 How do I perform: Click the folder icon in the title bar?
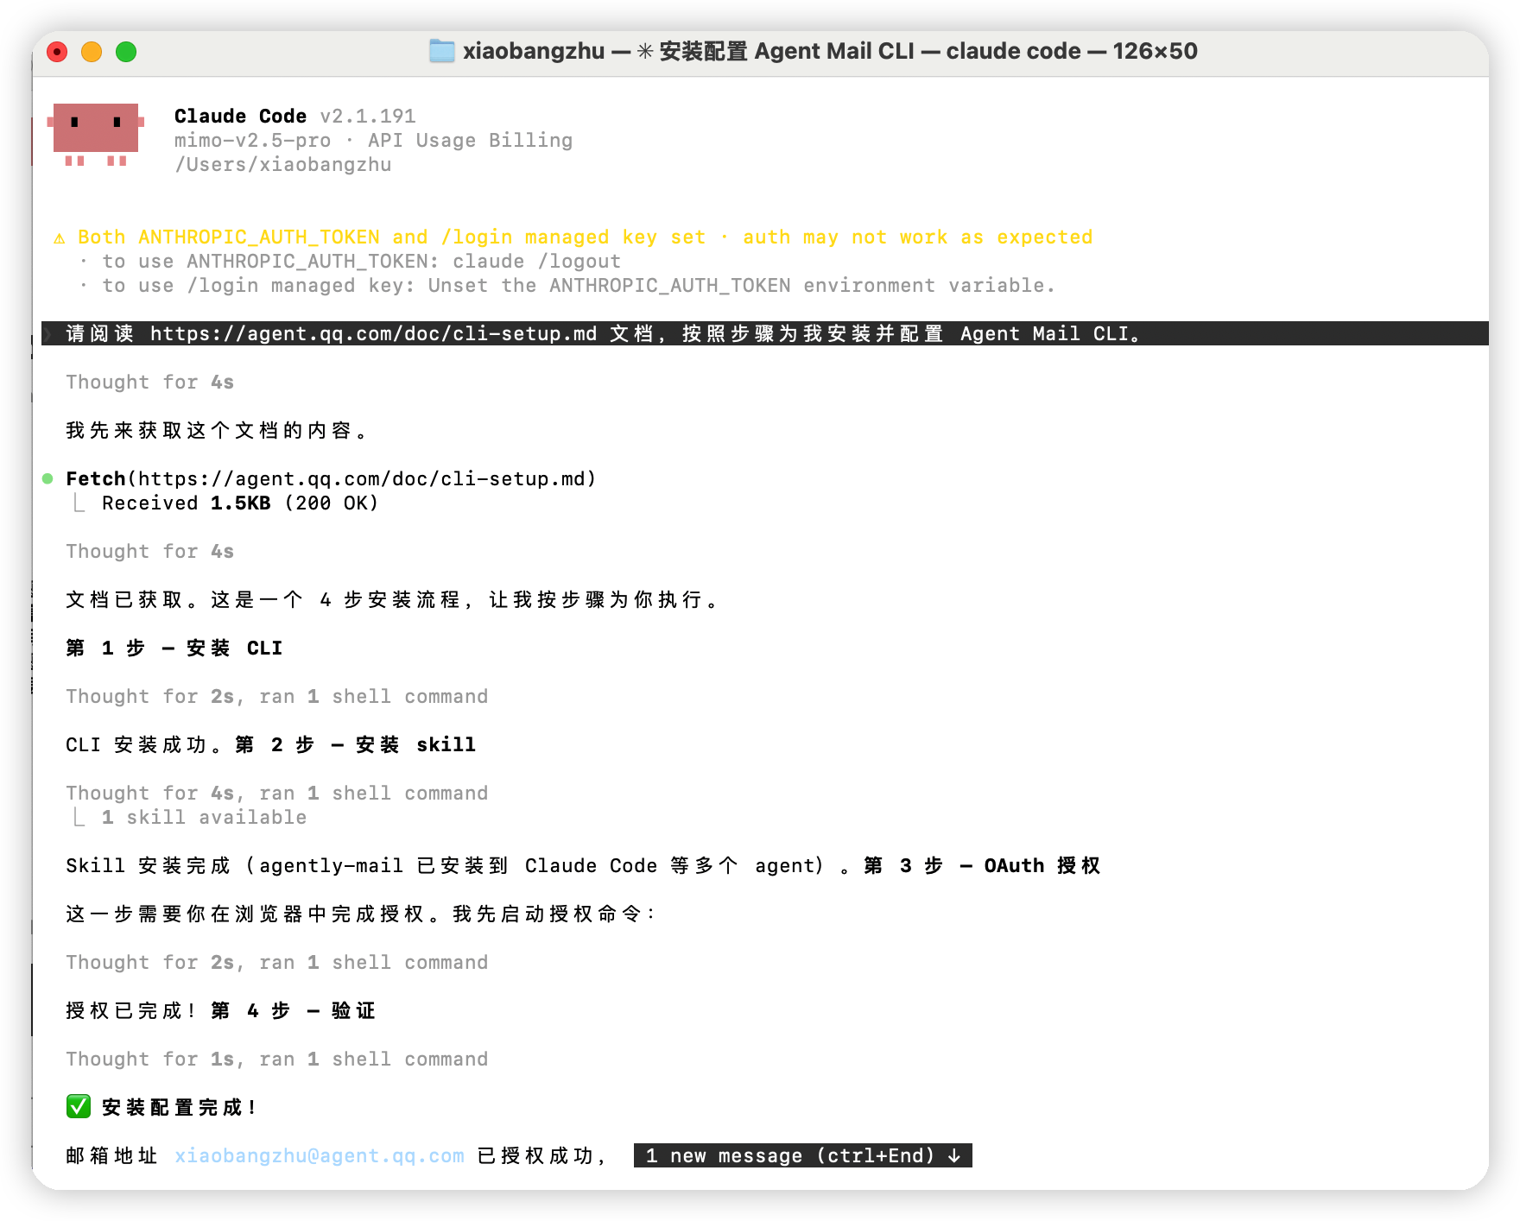442,51
